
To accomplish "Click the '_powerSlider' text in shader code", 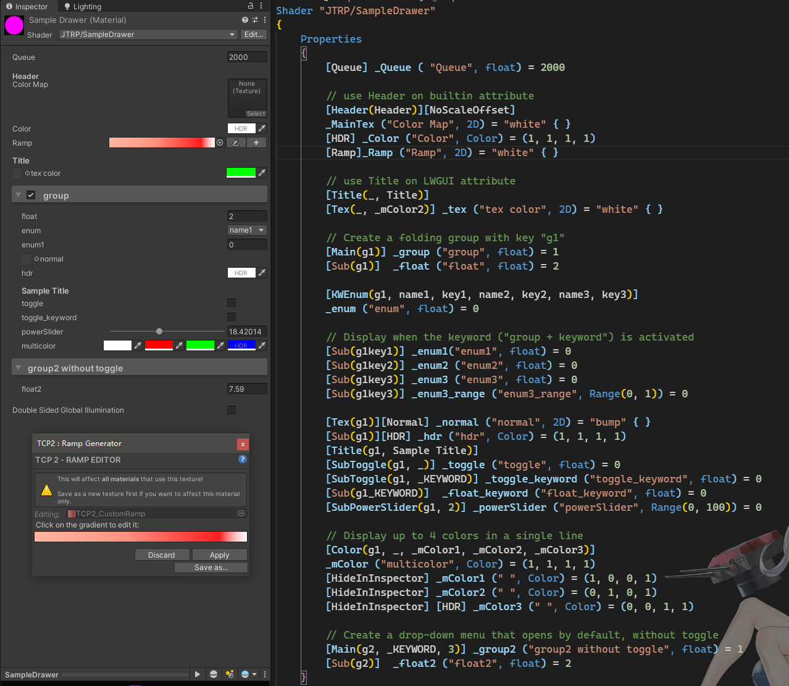I will tap(509, 507).
